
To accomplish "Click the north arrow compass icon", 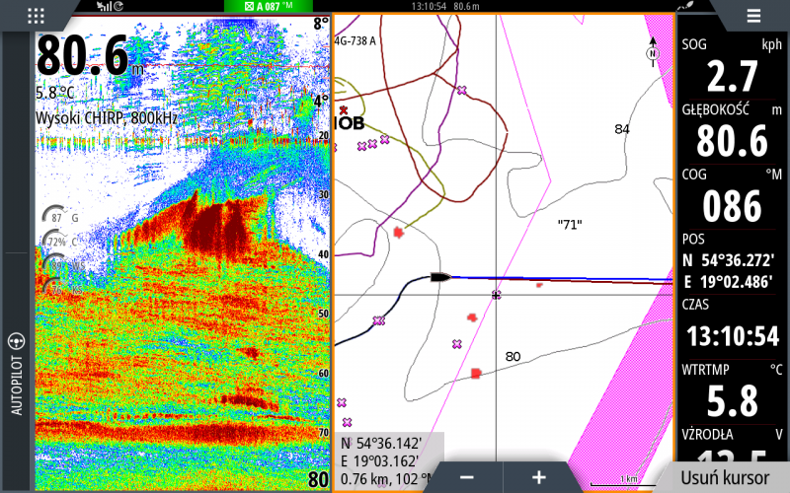I will [x=652, y=49].
